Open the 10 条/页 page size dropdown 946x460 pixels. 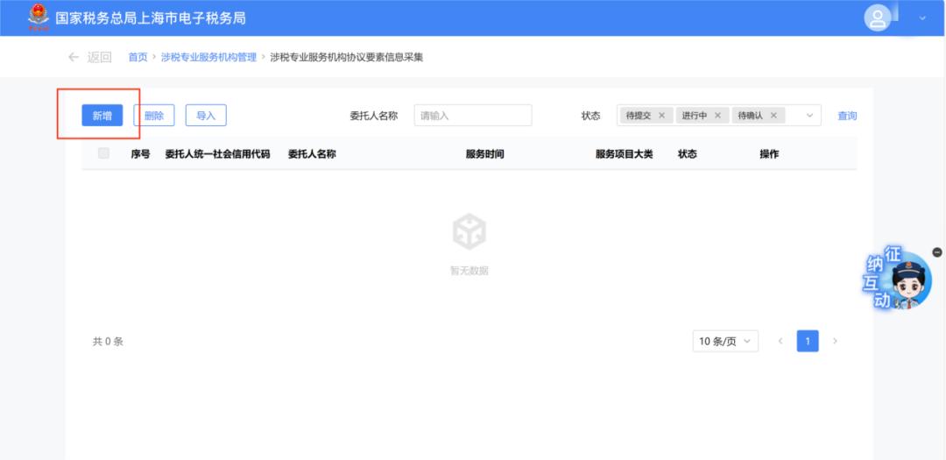pyautogui.click(x=724, y=342)
